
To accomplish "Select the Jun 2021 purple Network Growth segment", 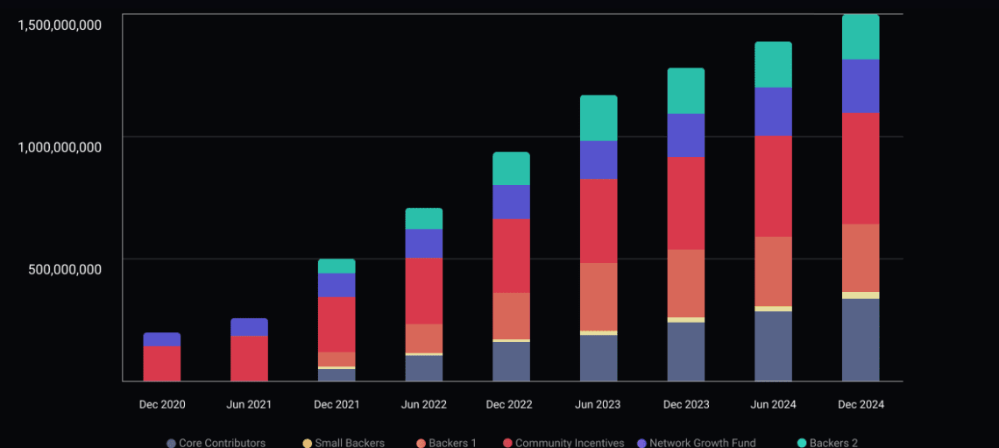I will tap(249, 327).
